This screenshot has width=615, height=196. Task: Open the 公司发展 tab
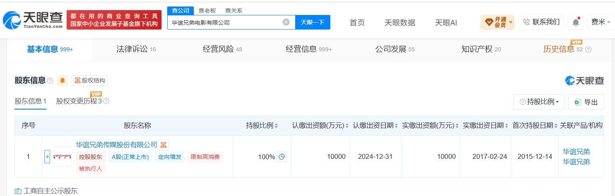click(x=395, y=50)
